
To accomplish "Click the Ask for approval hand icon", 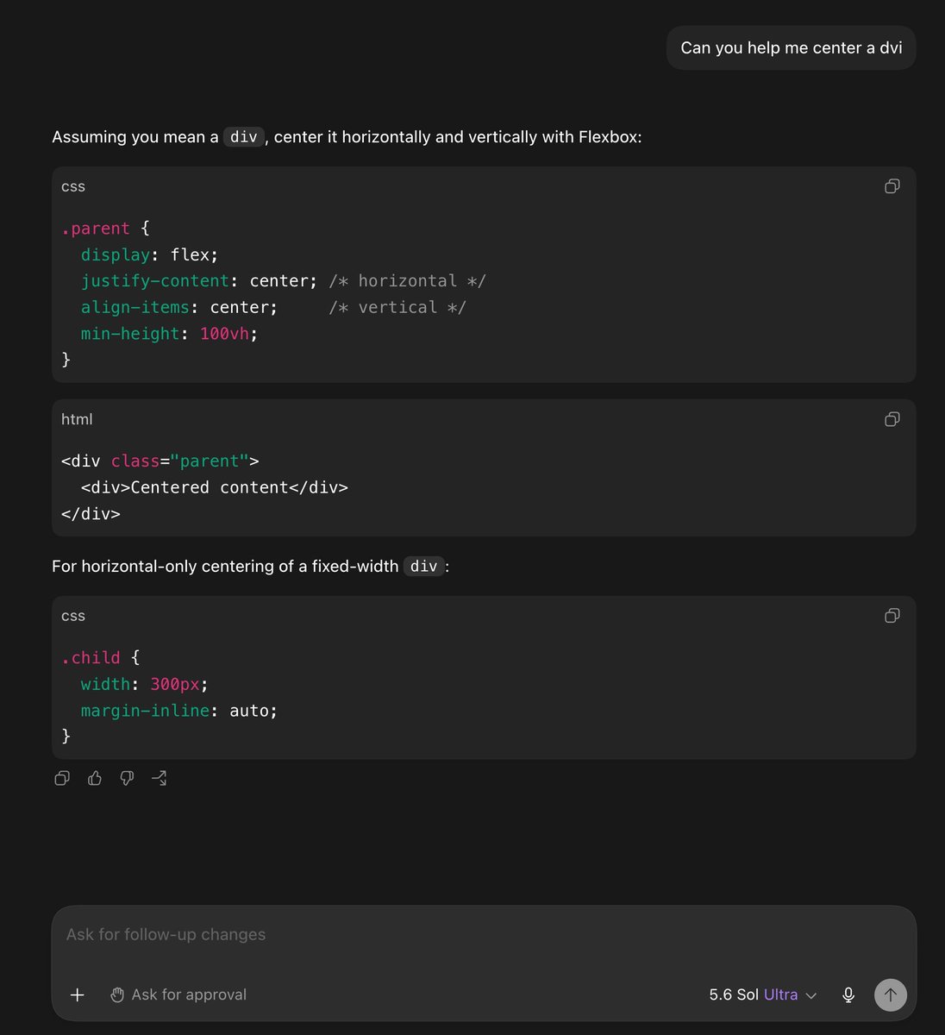I will coord(117,994).
